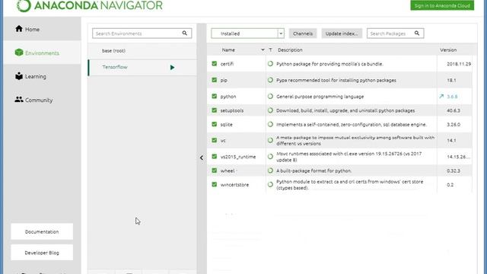Screen dimensions: 487x274
Task: Click the search packages magnifier icon
Action: [x=417, y=33]
